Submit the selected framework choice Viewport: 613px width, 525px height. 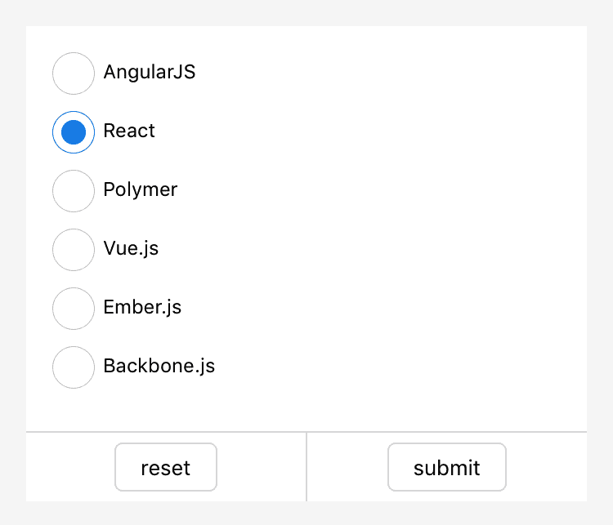(447, 467)
